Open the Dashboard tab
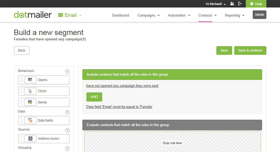 (120, 15)
